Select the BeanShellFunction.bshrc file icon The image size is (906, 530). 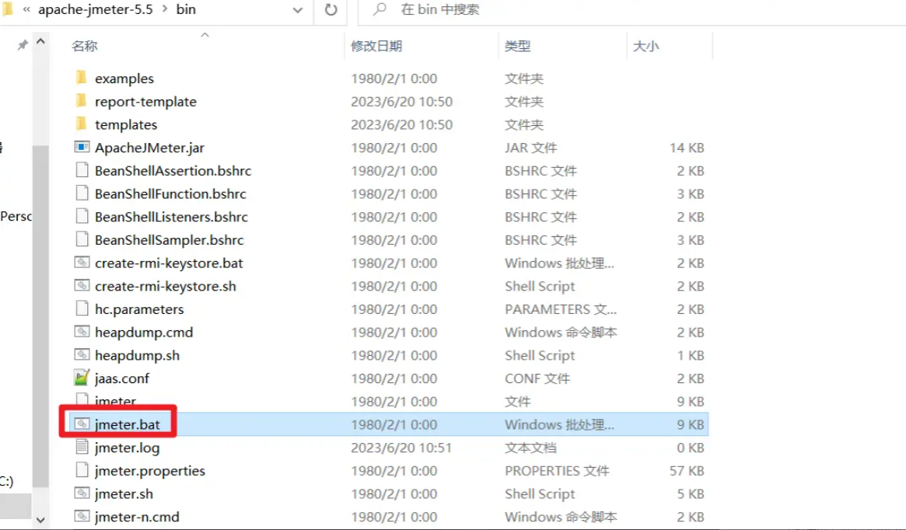click(x=82, y=194)
